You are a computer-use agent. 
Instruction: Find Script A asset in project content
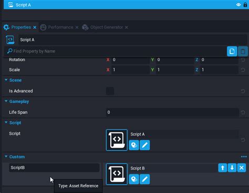coord(134,145)
